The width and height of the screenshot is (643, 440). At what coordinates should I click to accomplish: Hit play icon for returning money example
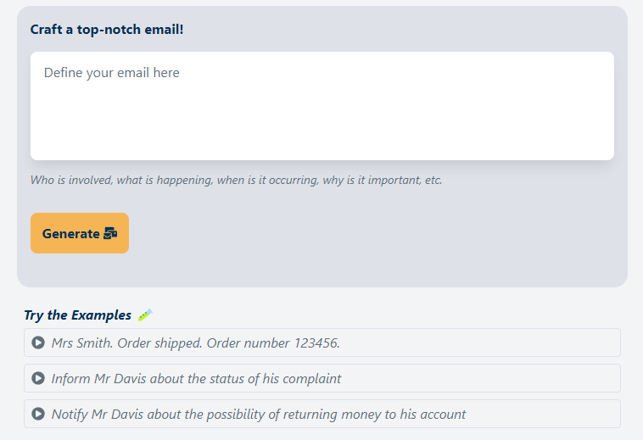[x=38, y=414]
